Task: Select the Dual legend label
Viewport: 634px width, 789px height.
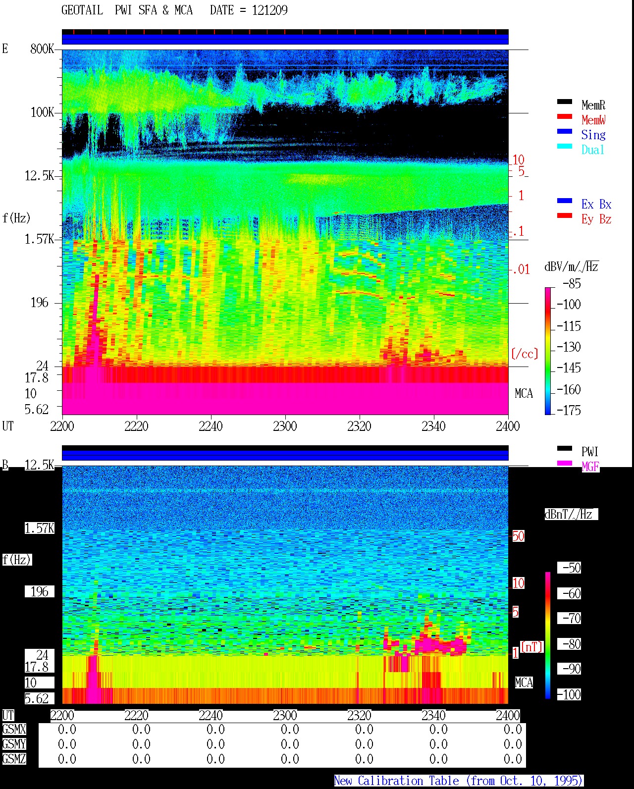Action: (593, 150)
